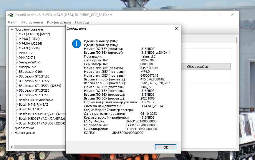
Task: Open the Помощь menu
Action: (x=82, y=22)
